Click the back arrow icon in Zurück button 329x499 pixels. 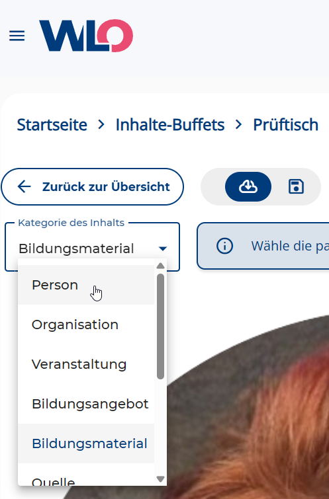click(x=24, y=187)
